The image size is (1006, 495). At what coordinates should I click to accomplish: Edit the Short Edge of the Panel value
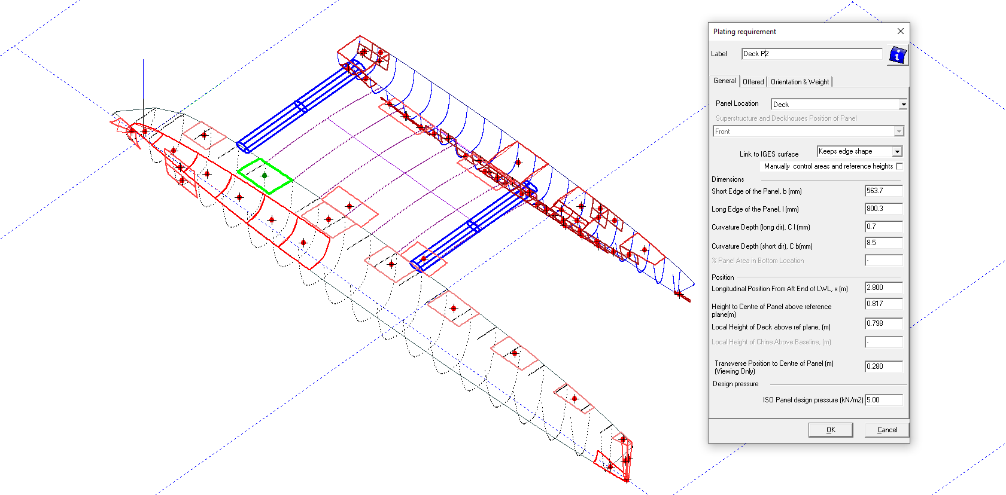coord(883,191)
